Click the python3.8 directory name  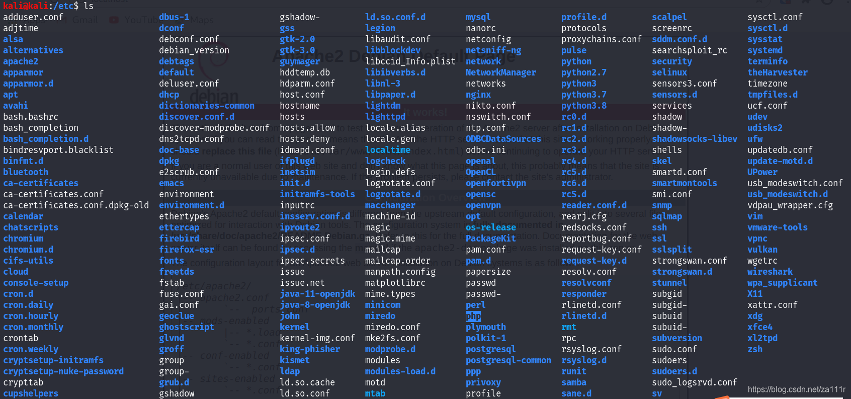point(584,106)
